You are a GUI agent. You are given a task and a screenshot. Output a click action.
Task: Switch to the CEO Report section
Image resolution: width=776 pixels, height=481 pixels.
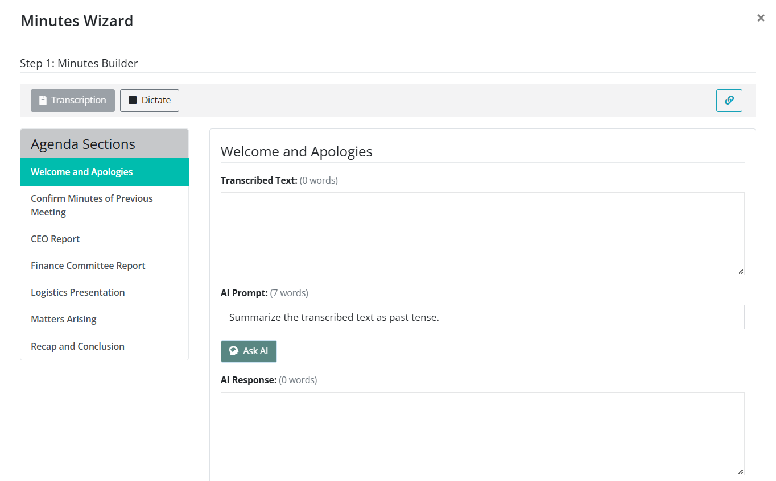55,239
